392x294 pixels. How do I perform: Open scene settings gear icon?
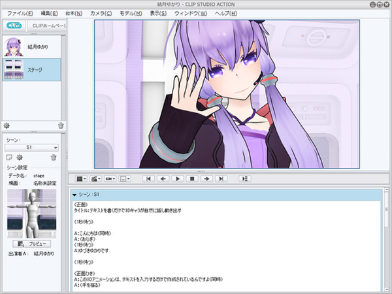[x=20, y=157]
